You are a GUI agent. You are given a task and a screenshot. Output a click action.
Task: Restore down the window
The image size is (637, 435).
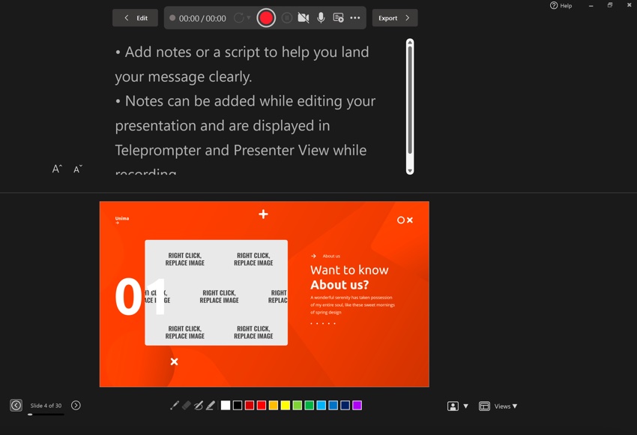[x=610, y=5]
